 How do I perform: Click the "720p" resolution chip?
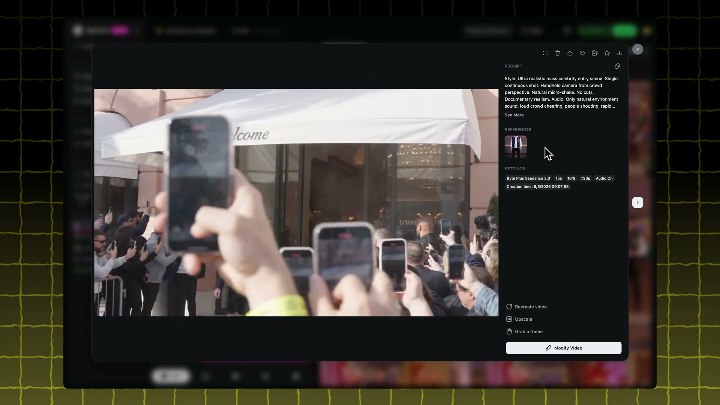pos(585,178)
